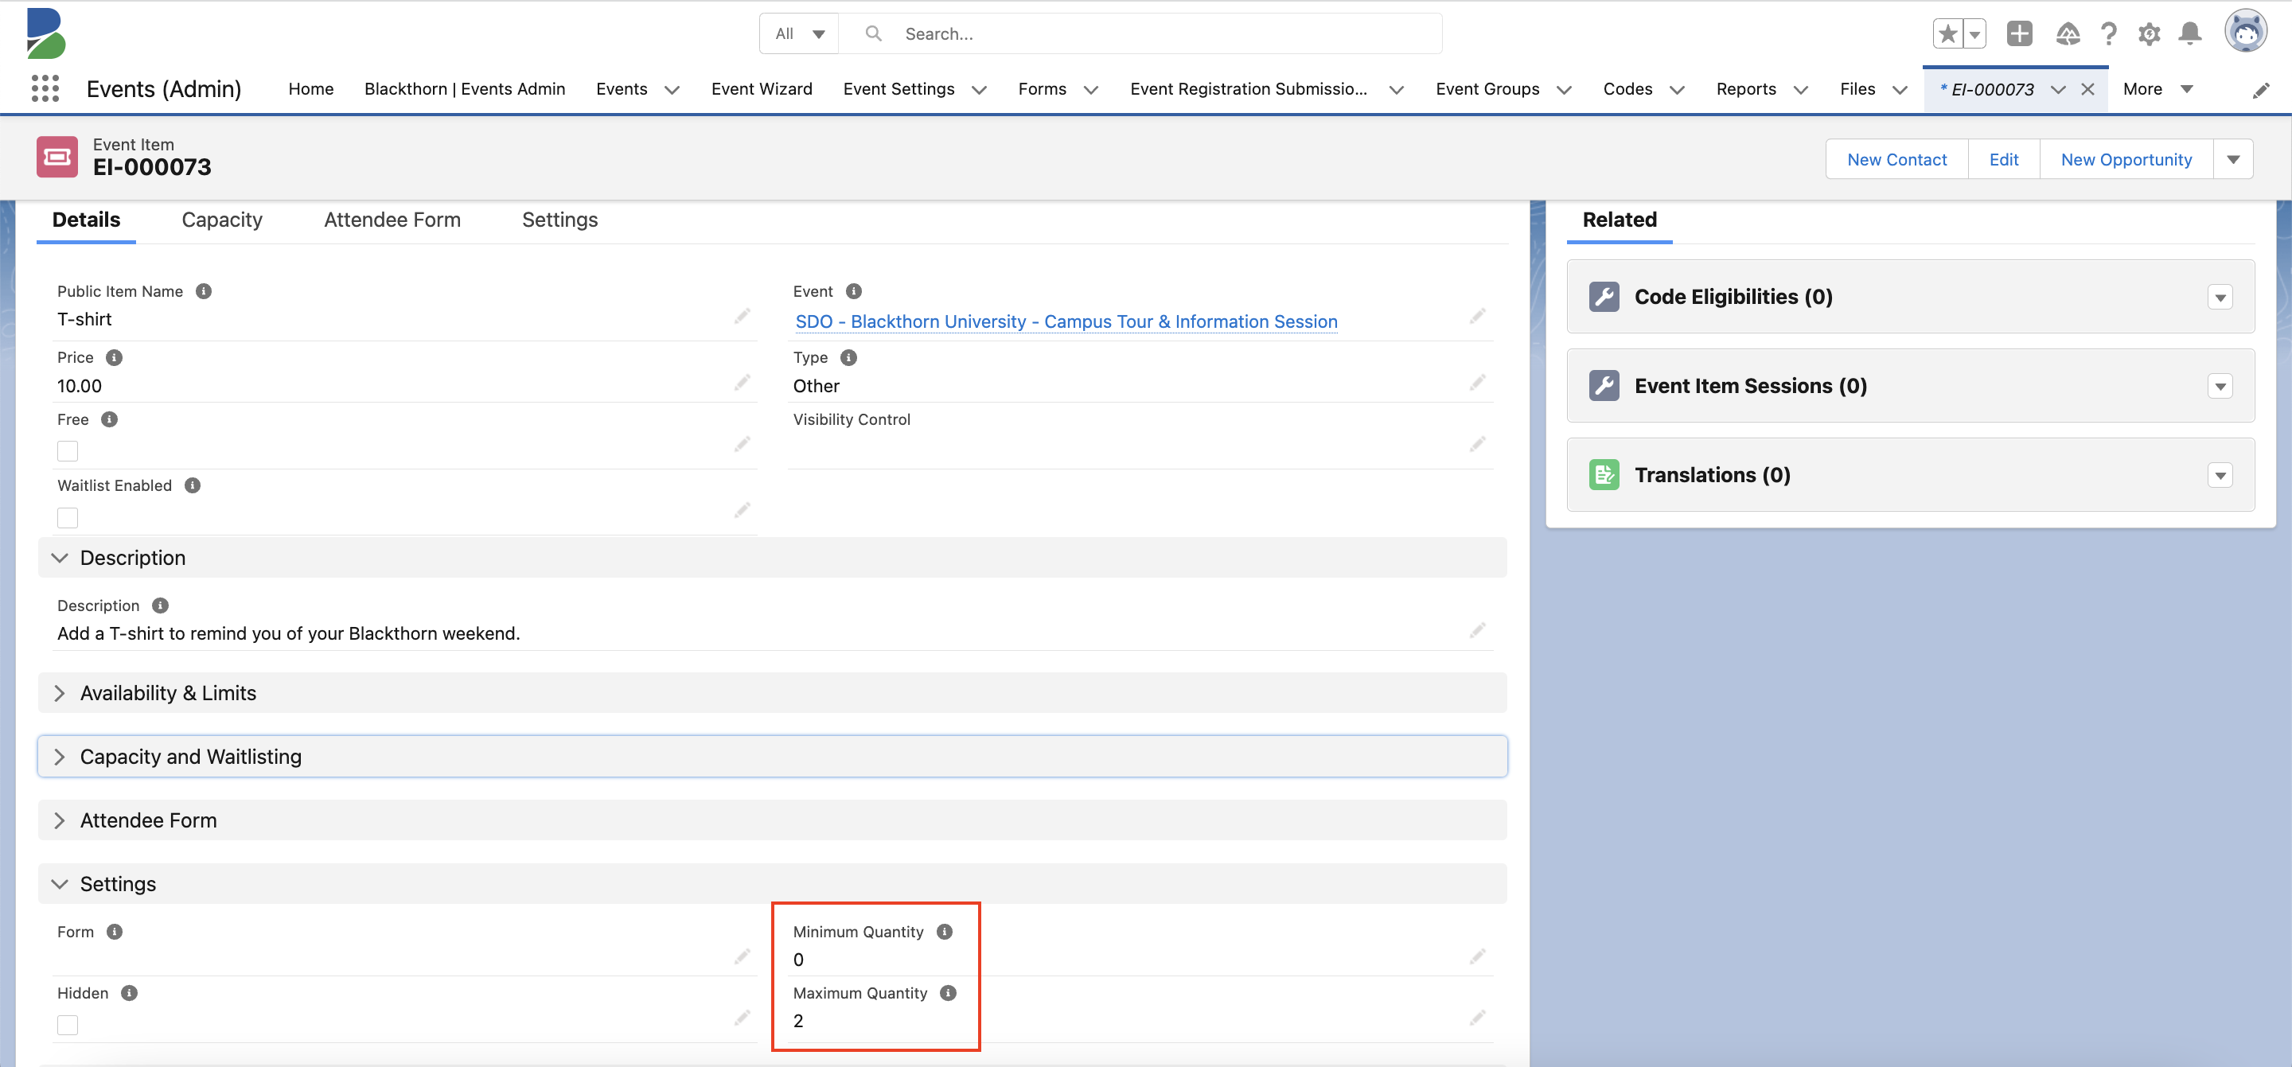Open the Setup gear icon
The image size is (2292, 1067).
(2149, 34)
